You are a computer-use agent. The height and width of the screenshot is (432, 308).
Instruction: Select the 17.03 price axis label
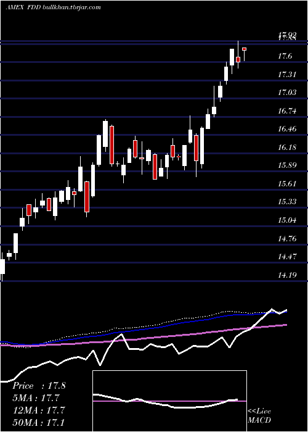[x=288, y=92]
